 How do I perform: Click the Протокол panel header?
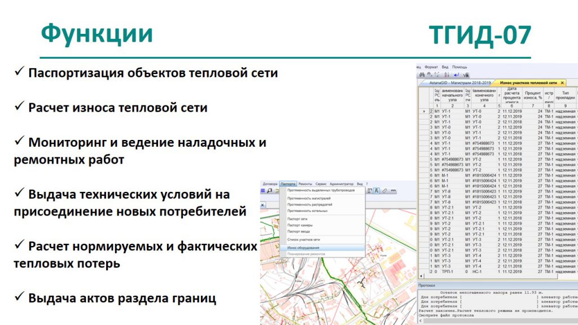pos(498,285)
